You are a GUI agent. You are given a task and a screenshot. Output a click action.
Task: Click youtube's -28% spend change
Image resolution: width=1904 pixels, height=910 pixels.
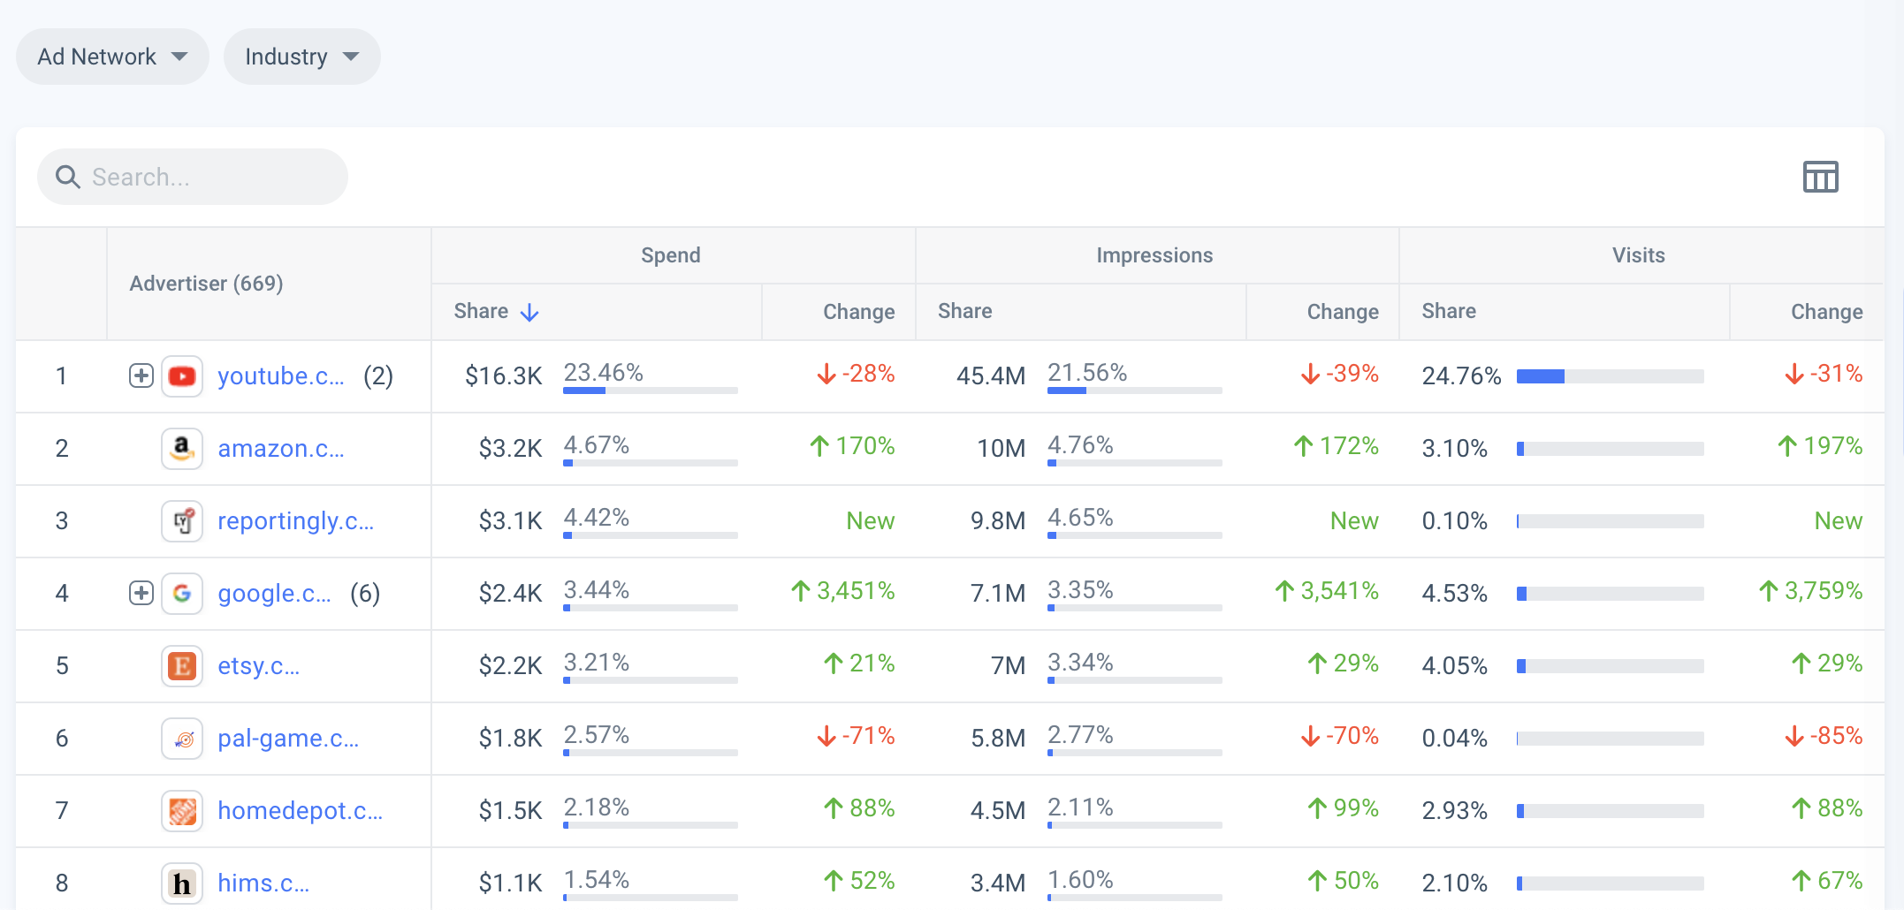[856, 374]
